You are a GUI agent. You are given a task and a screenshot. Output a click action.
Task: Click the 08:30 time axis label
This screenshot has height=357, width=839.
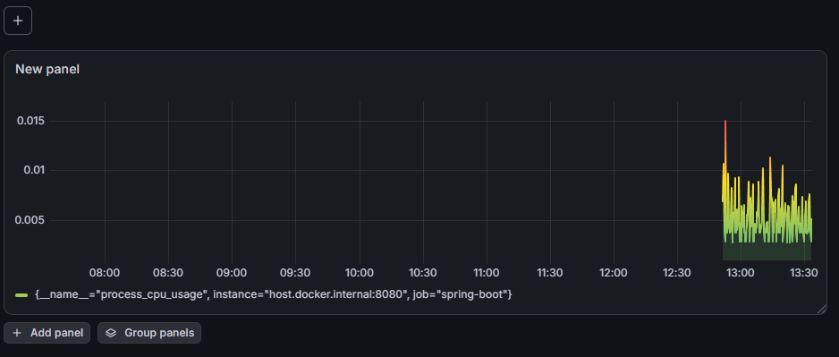[x=168, y=273]
